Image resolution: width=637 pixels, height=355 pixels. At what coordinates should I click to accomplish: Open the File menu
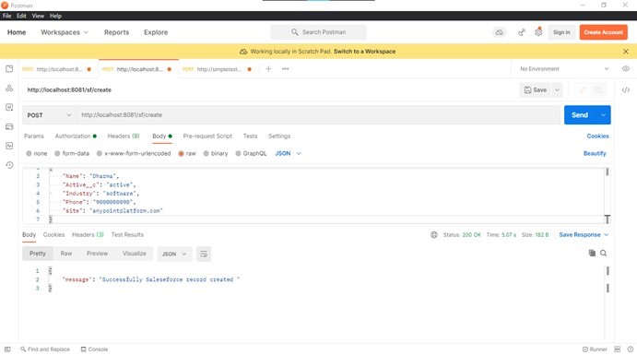(x=6, y=16)
